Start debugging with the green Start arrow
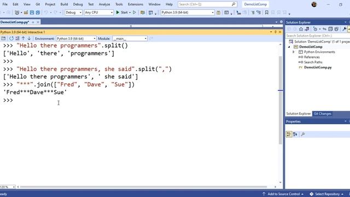 tap(118, 13)
